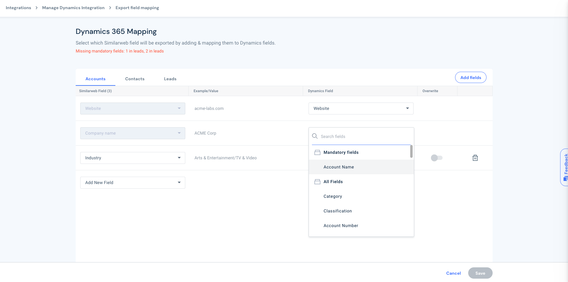This screenshot has width=568, height=282.
Task: Switch to the Contacts tab
Action: (x=135, y=79)
